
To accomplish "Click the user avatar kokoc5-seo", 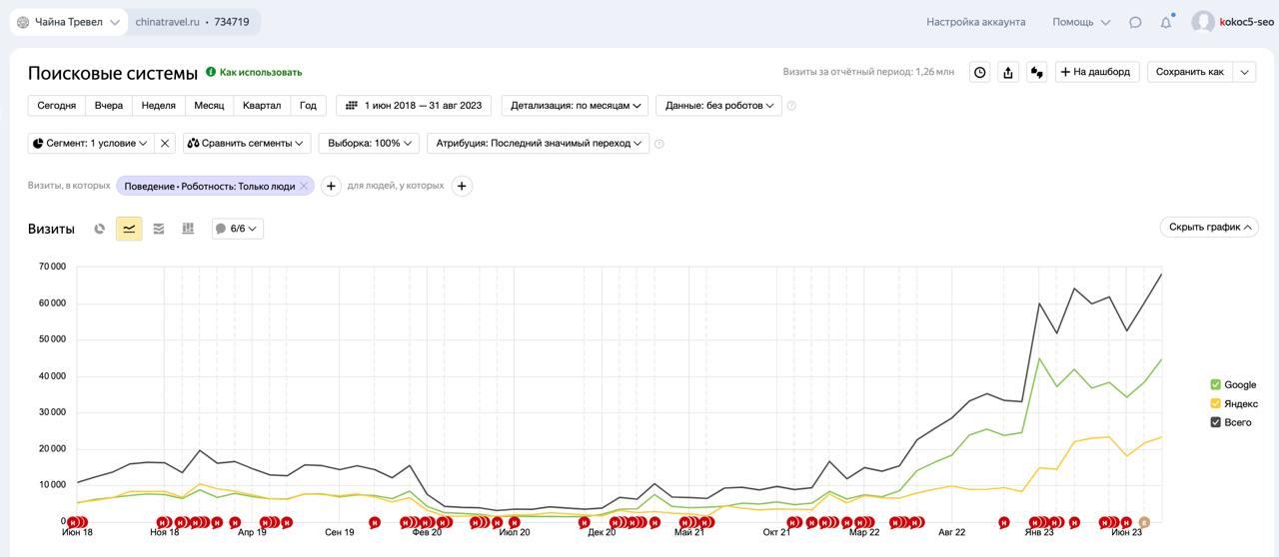I will click(x=1203, y=22).
